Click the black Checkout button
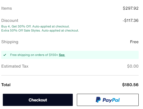This screenshot has height=109, width=143. pos(38,100)
